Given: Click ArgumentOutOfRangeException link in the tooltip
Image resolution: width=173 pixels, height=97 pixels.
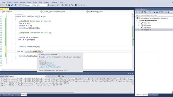Looking at the screenshot, I should (50, 67).
